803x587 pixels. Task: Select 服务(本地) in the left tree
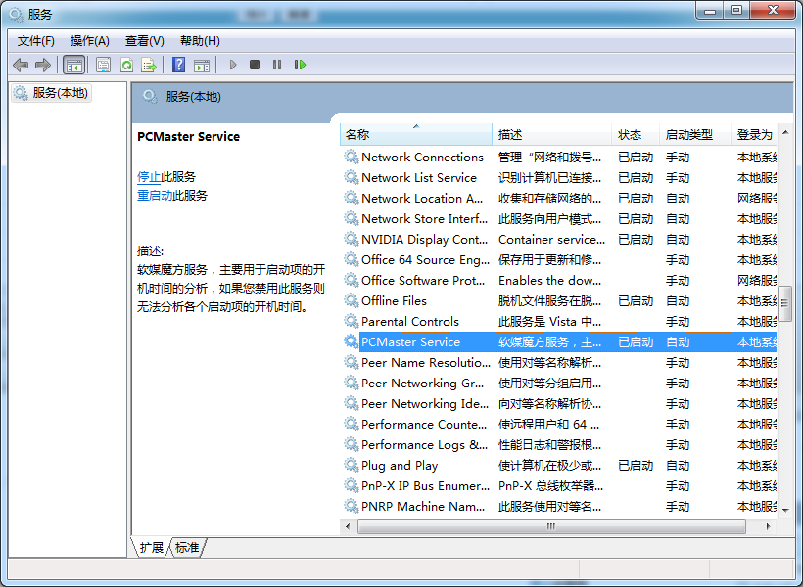tap(59, 93)
